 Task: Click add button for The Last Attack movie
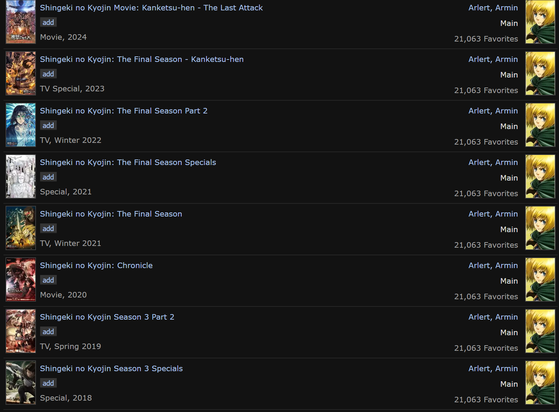pos(48,22)
